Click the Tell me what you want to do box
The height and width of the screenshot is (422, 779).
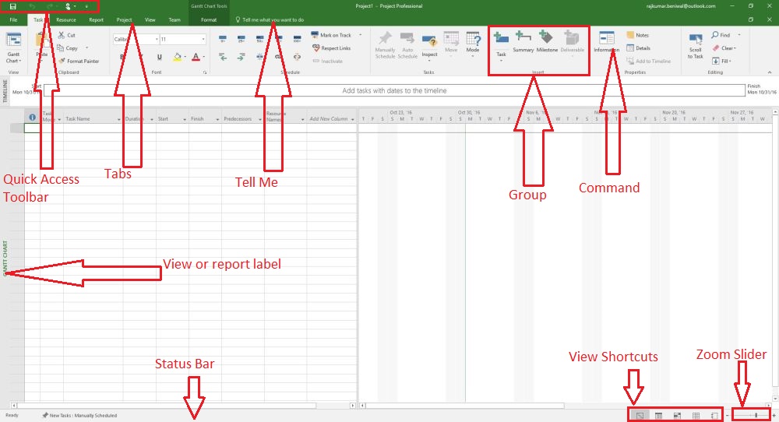270,20
